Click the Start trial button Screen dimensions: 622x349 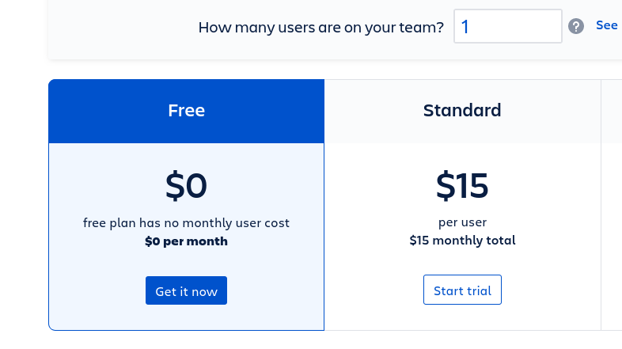tap(462, 290)
